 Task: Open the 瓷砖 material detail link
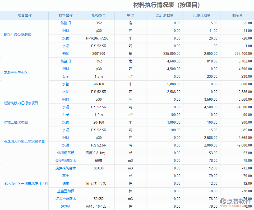click(x=65, y=53)
